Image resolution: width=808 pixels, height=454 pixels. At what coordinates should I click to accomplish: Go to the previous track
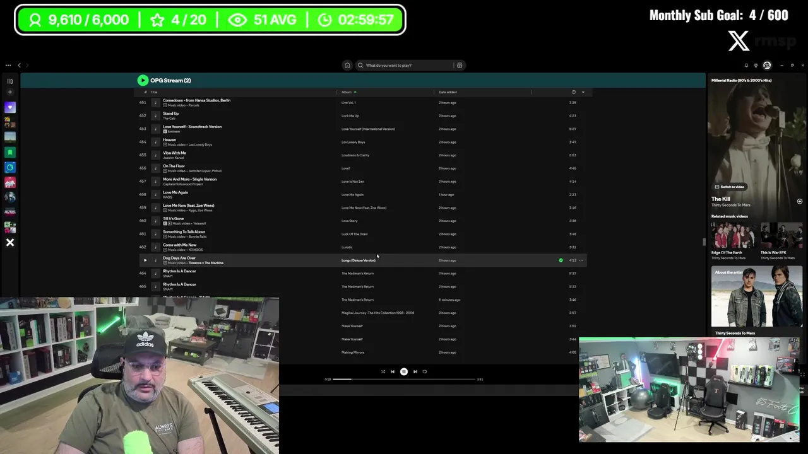point(393,371)
